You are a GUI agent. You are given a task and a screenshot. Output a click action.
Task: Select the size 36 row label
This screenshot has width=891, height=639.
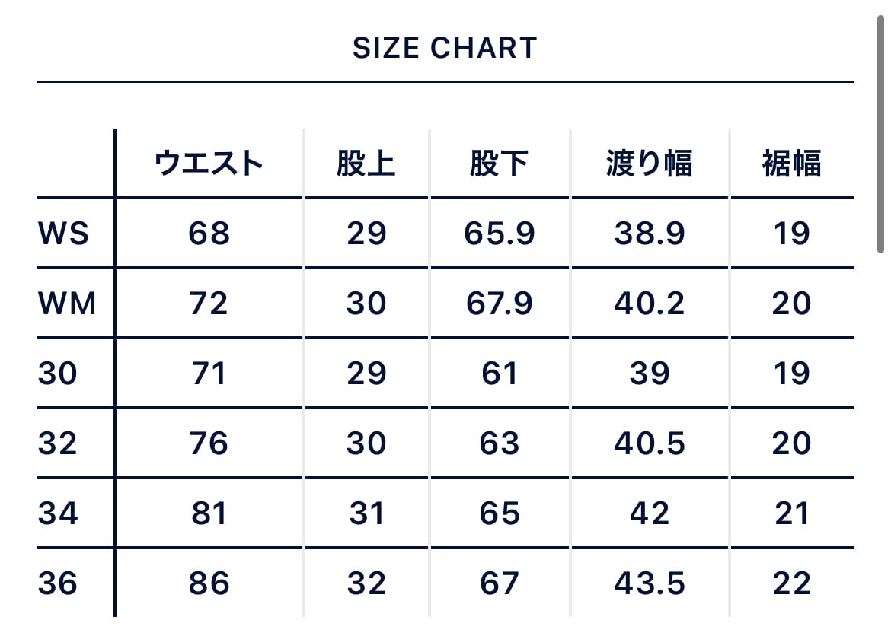click(x=58, y=583)
